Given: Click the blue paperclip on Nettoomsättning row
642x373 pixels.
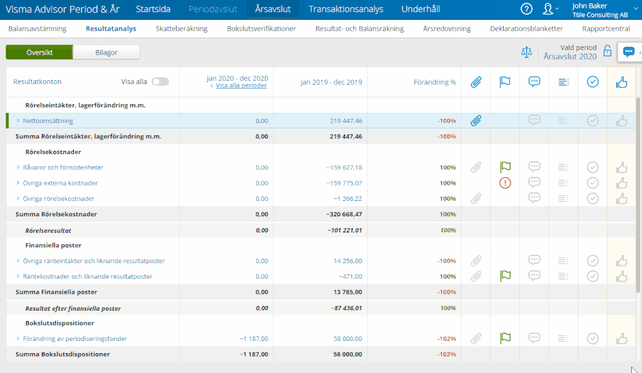Looking at the screenshot, I should point(476,121).
